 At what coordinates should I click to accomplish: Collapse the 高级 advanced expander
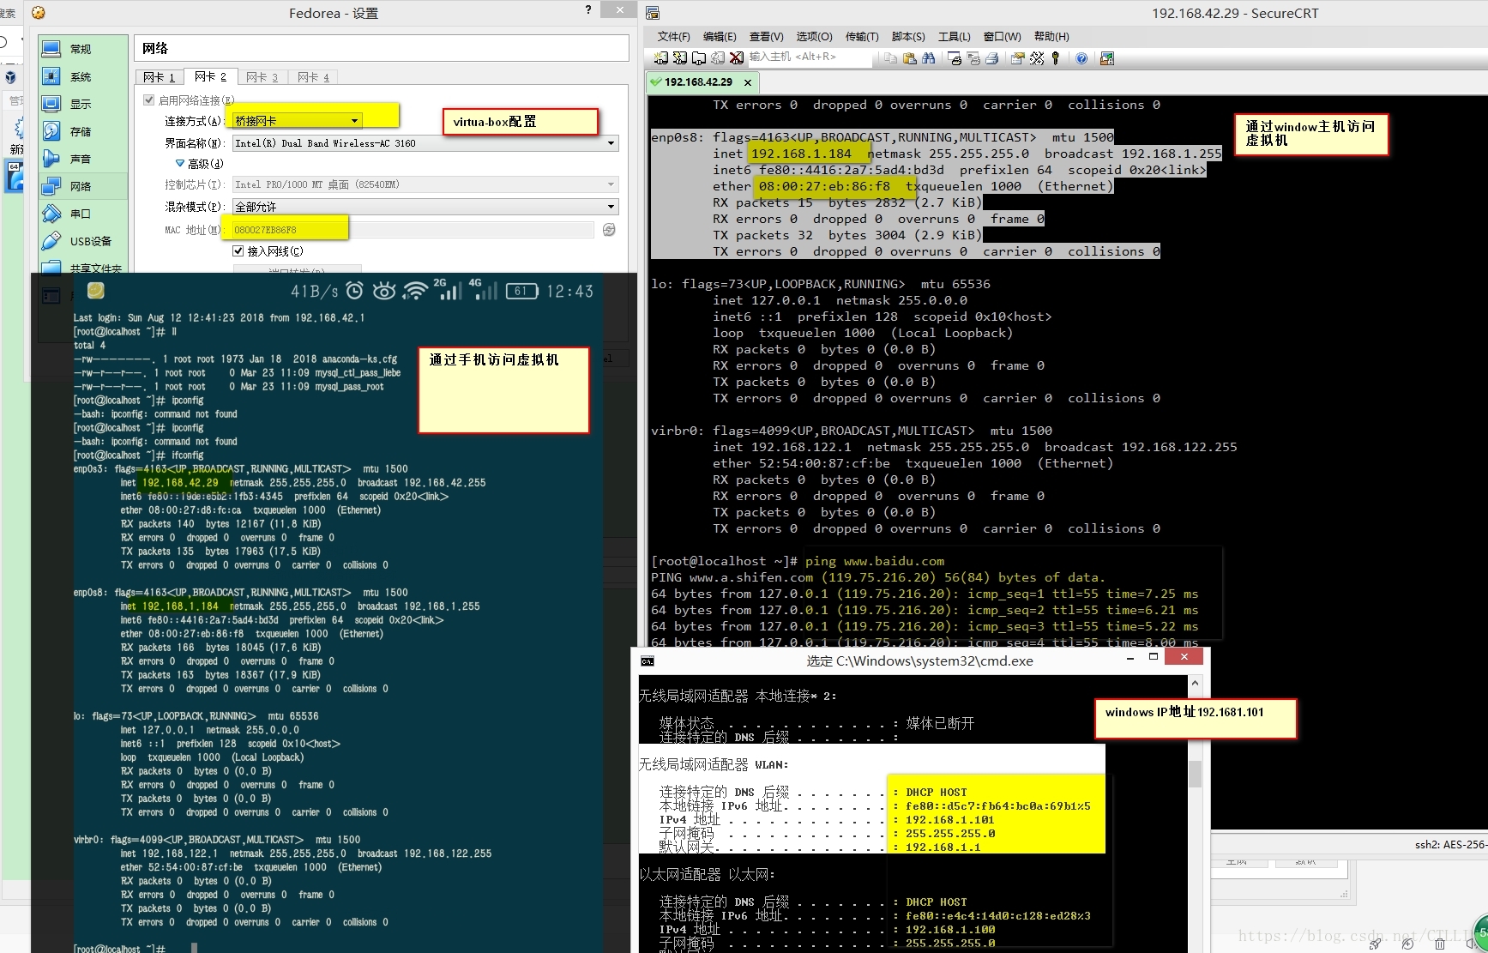[x=180, y=164]
